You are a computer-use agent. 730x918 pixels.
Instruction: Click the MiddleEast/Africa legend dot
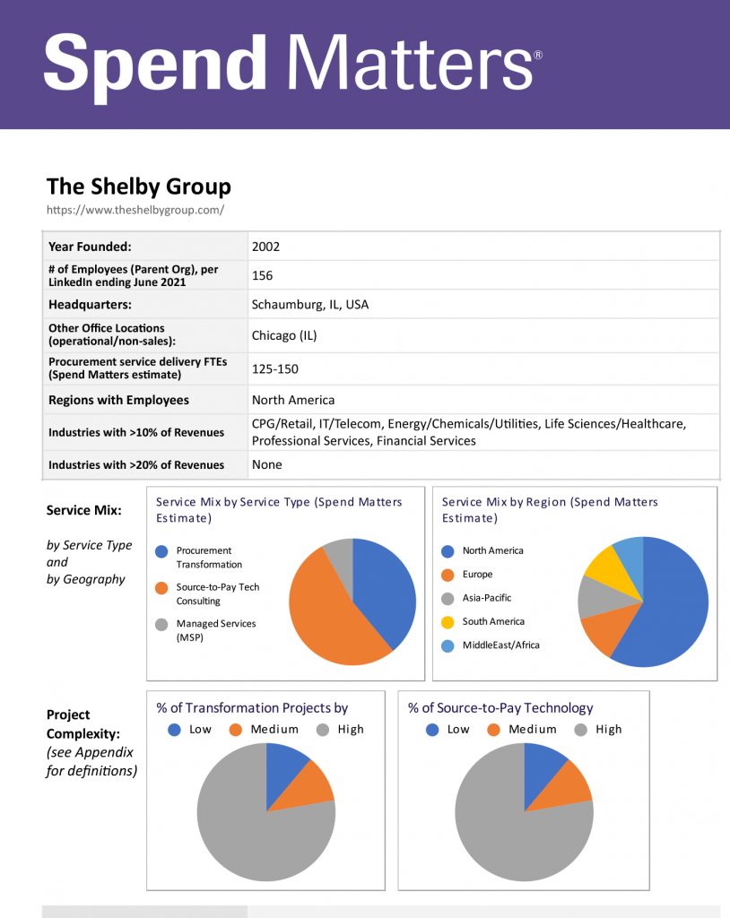448,645
